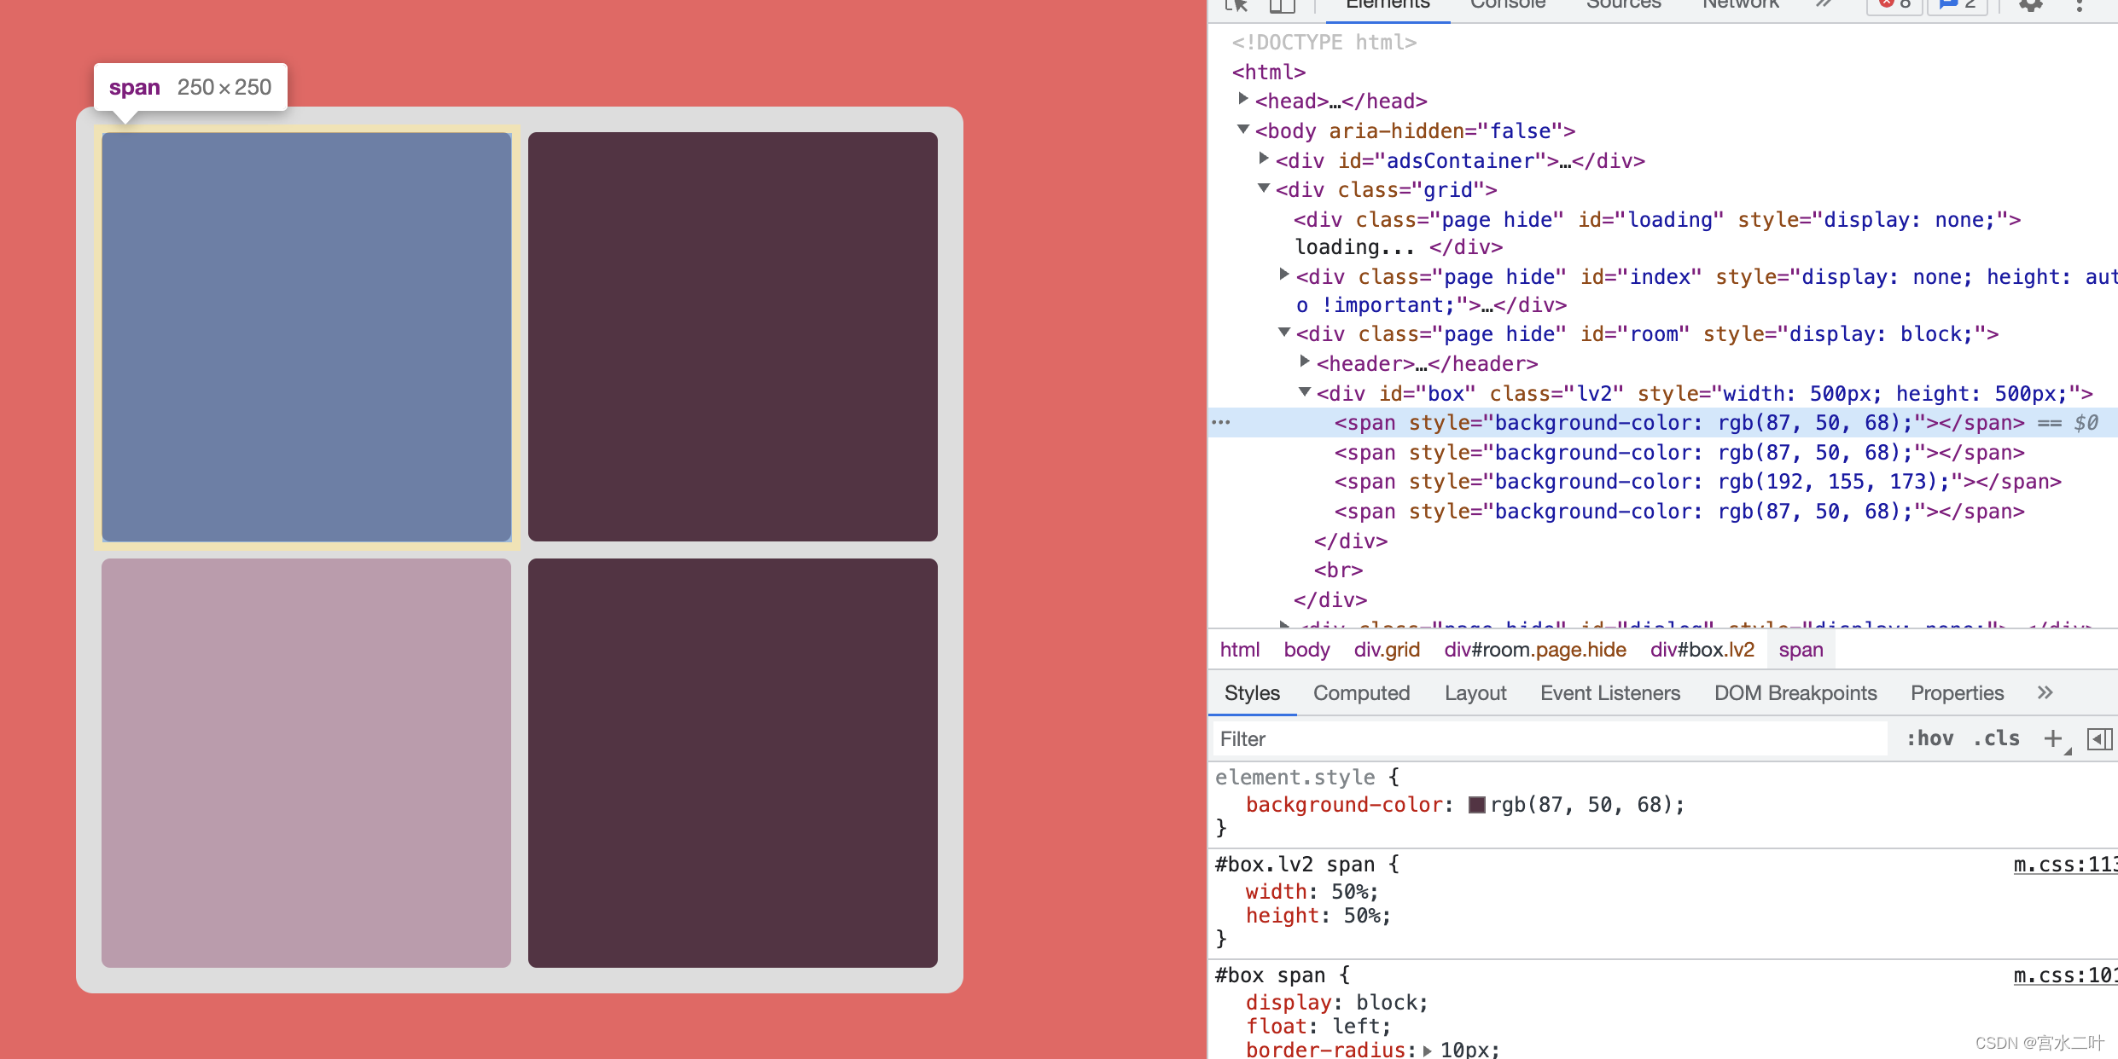2118x1059 pixels.
Task: Show more style pane tabs chevron
Action: 2045,692
